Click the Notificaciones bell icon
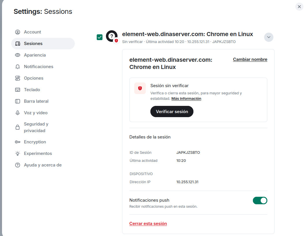 [x=18, y=67]
